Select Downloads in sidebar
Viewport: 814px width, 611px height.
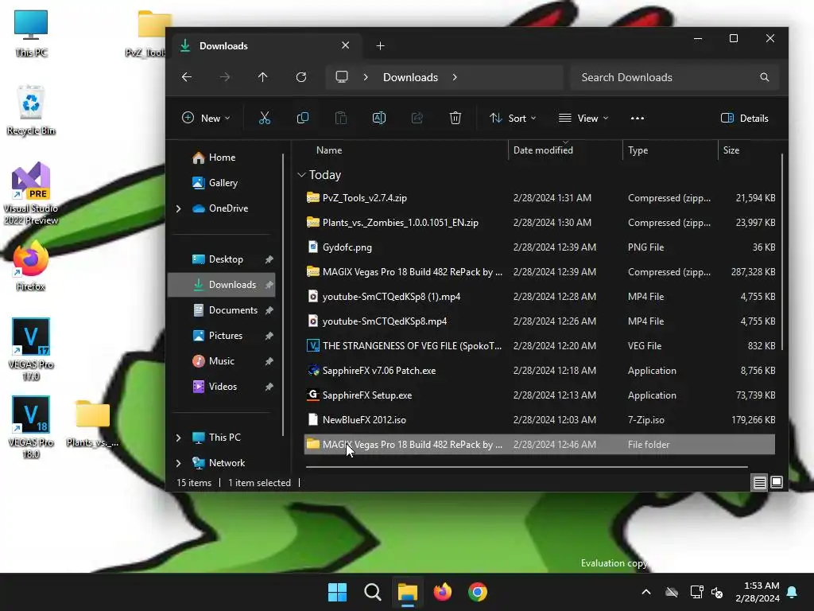(222, 285)
